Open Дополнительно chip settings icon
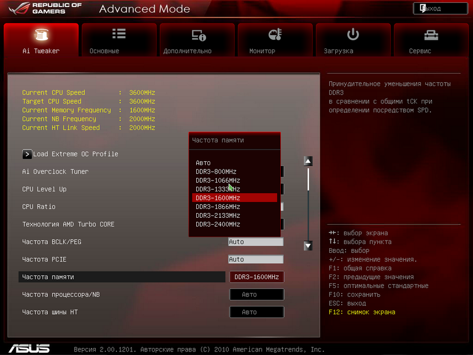This screenshot has width=473, height=355. tap(198, 35)
